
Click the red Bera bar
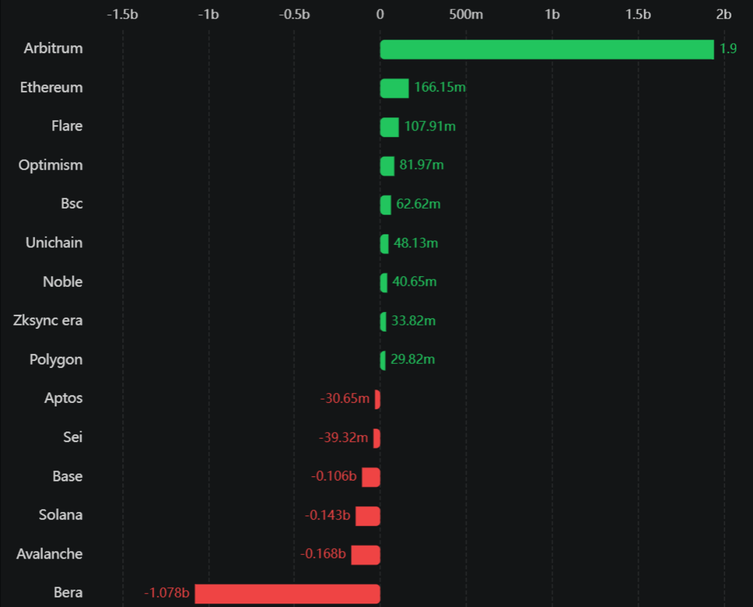point(287,594)
